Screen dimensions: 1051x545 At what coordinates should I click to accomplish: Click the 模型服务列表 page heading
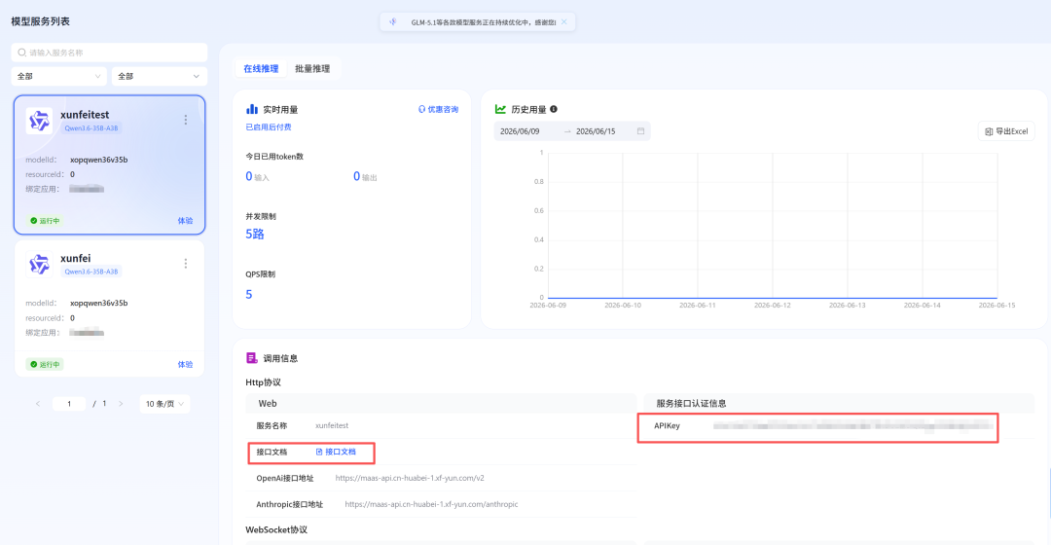click(x=40, y=21)
